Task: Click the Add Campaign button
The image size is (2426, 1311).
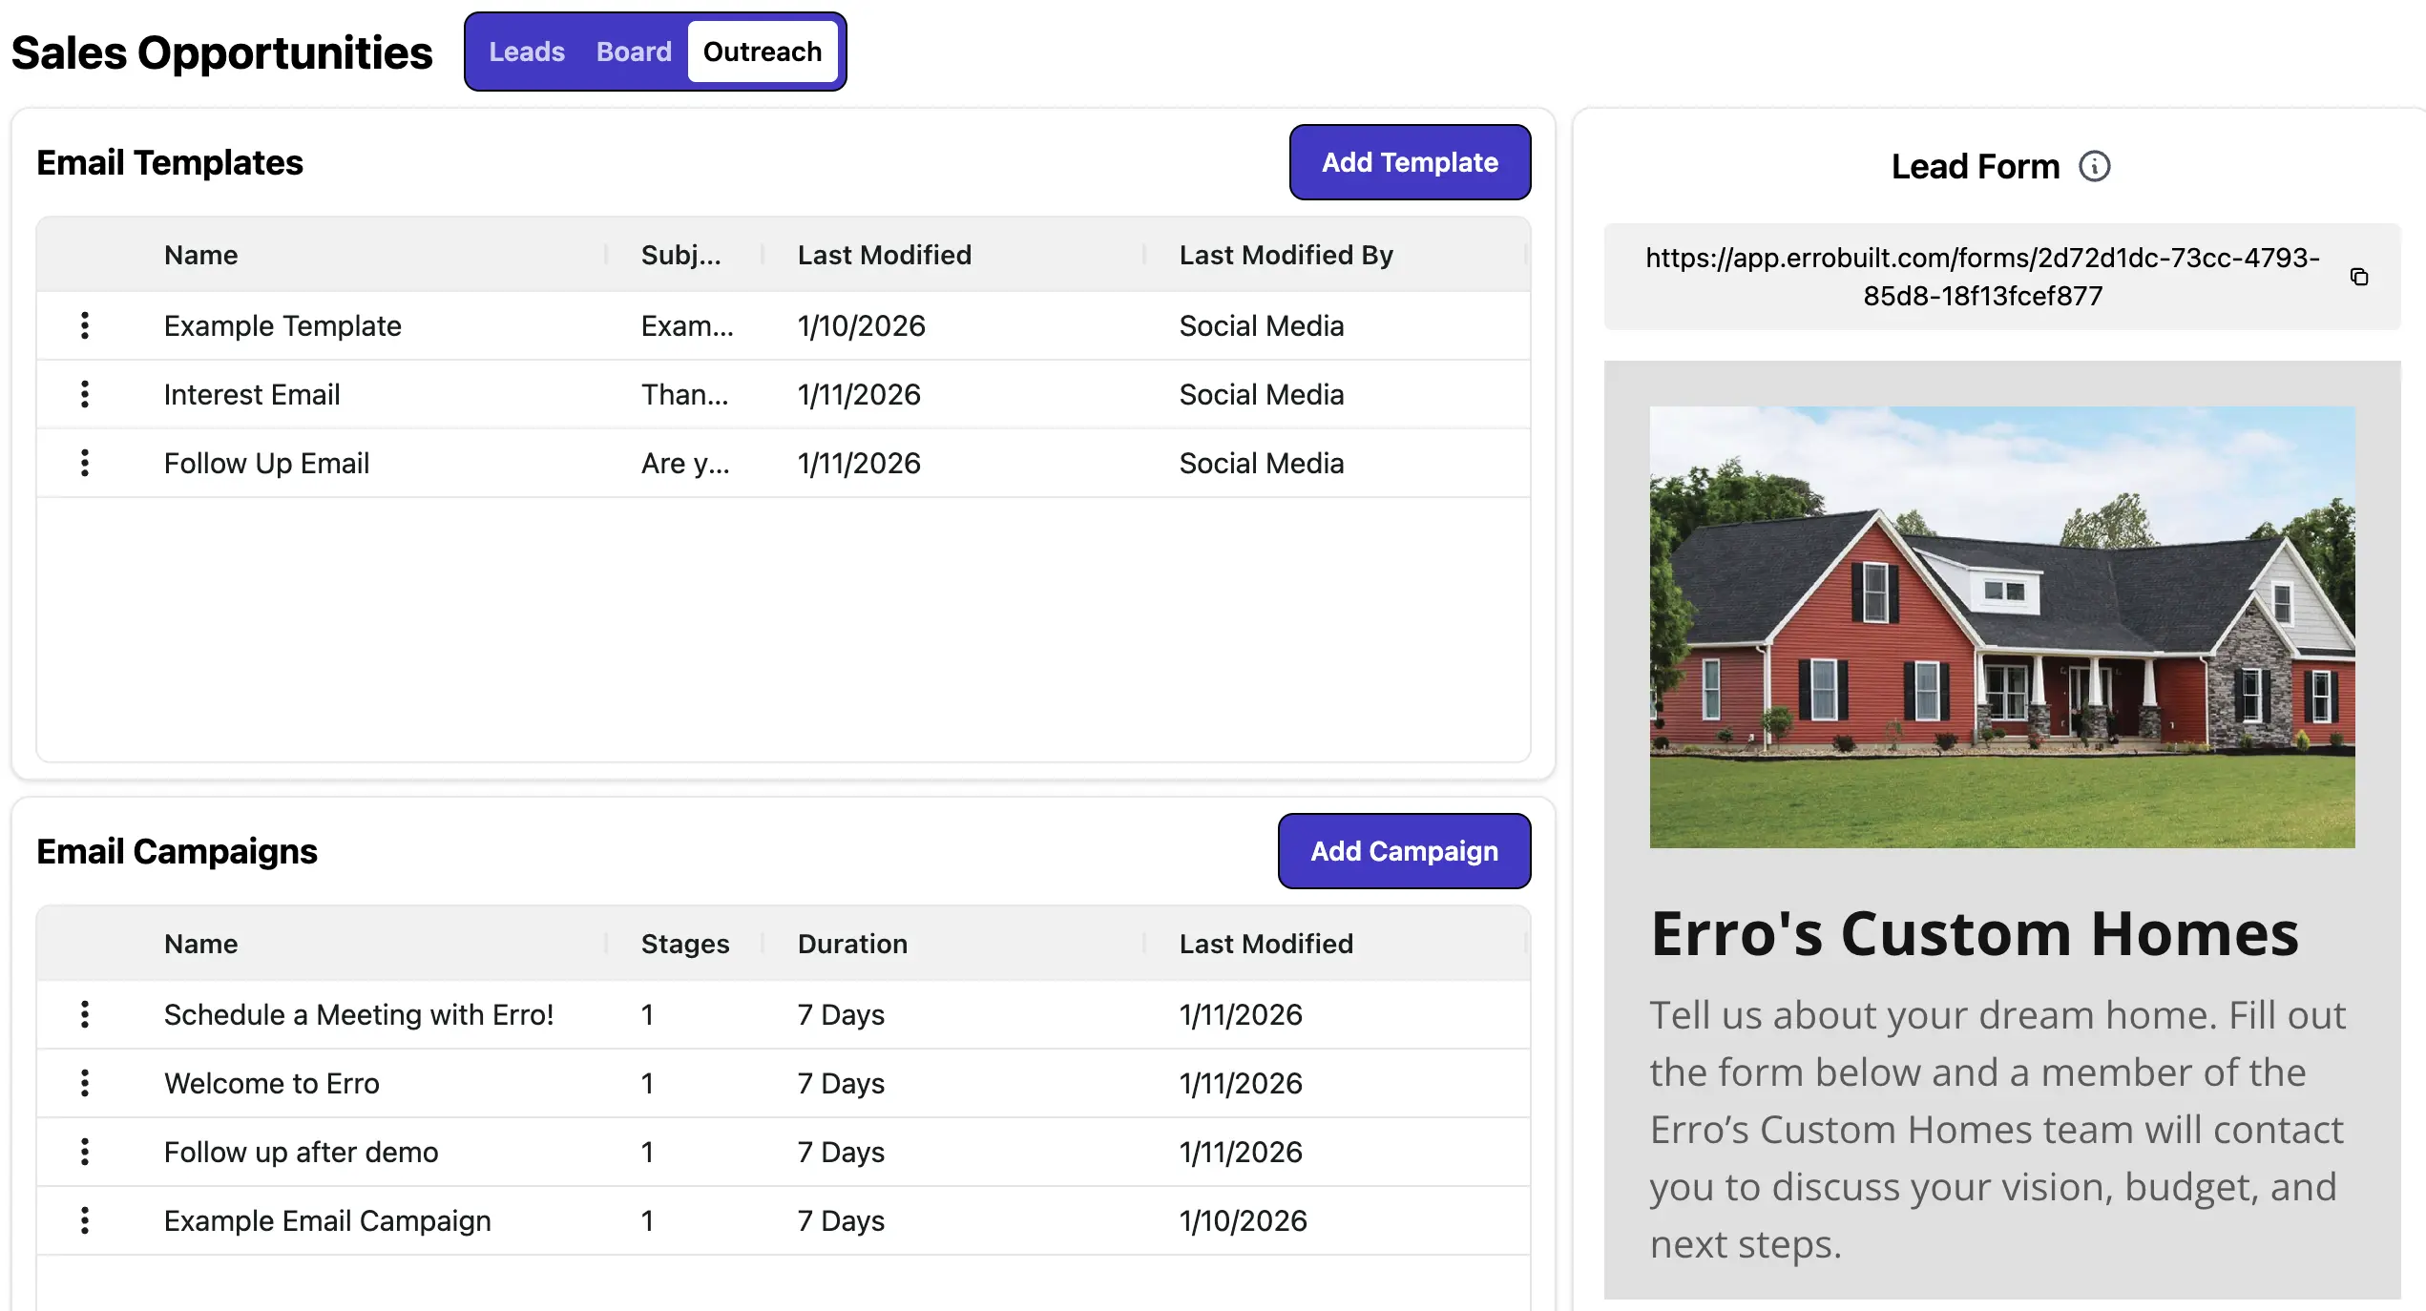Action: (x=1404, y=851)
